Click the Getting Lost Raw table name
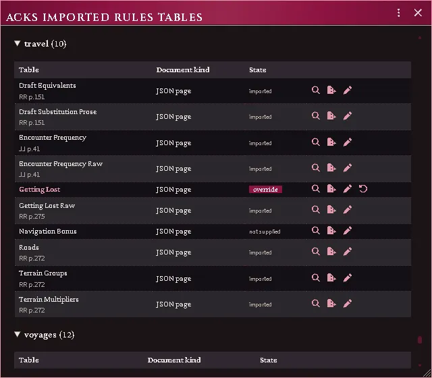The height and width of the screenshot is (378, 432). [x=47, y=206]
